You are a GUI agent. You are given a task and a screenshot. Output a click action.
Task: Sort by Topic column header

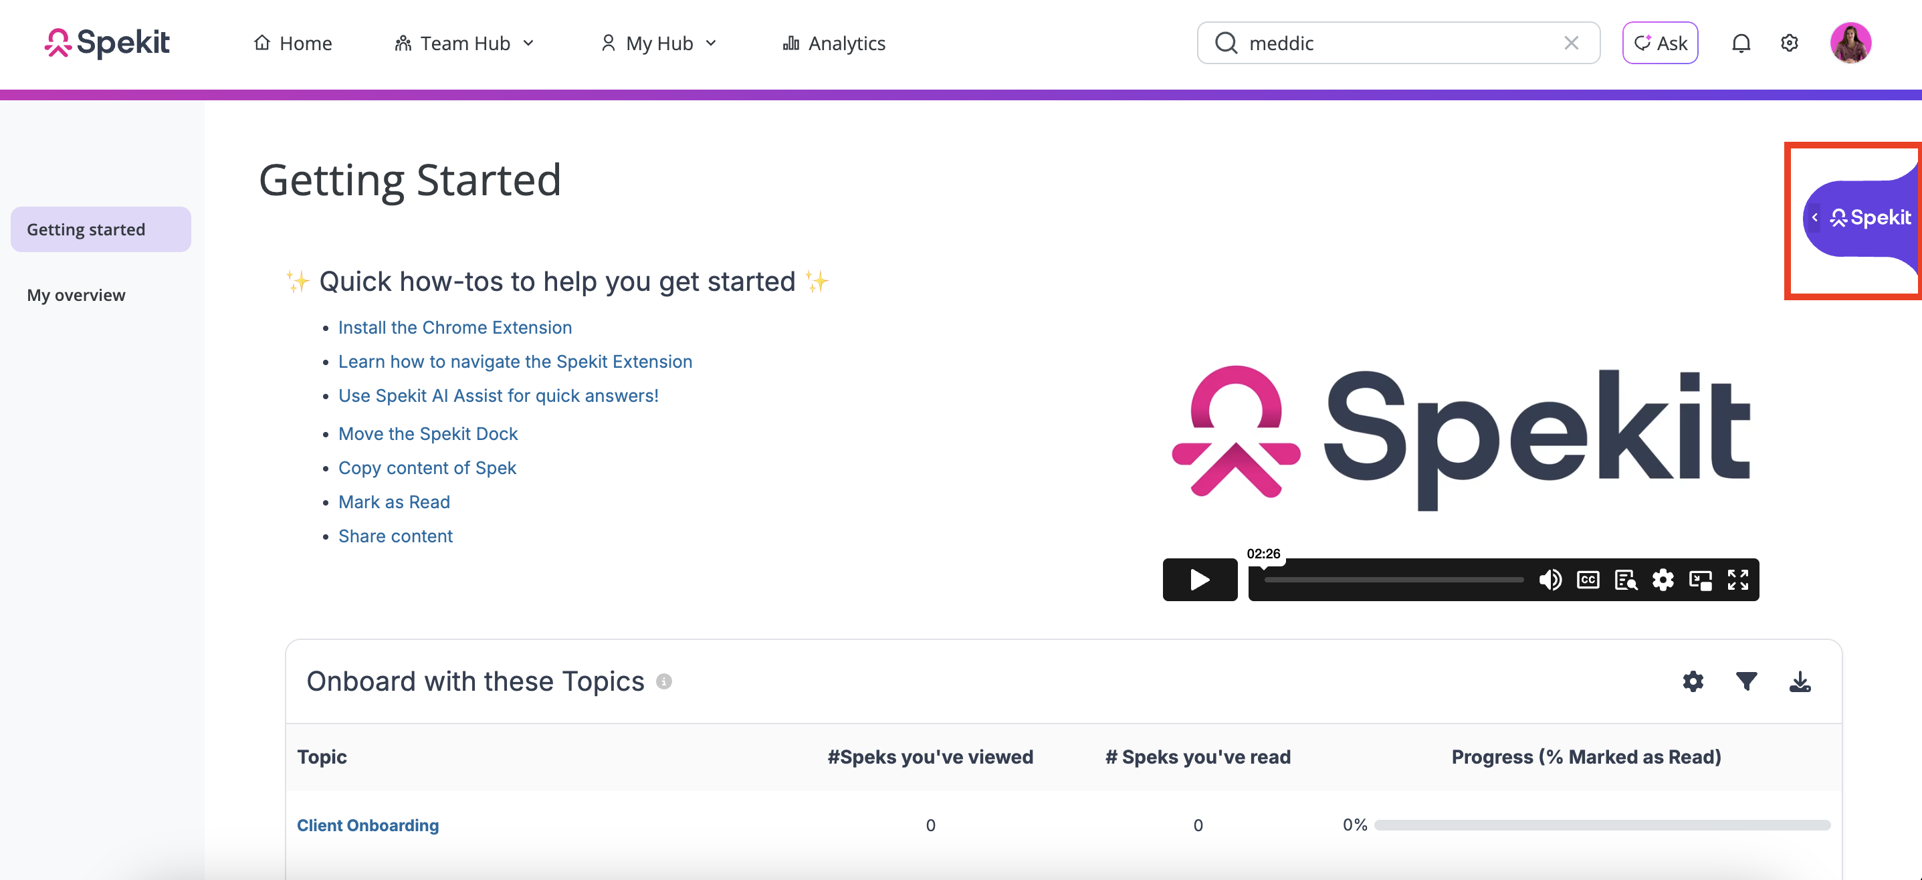tap(322, 756)
